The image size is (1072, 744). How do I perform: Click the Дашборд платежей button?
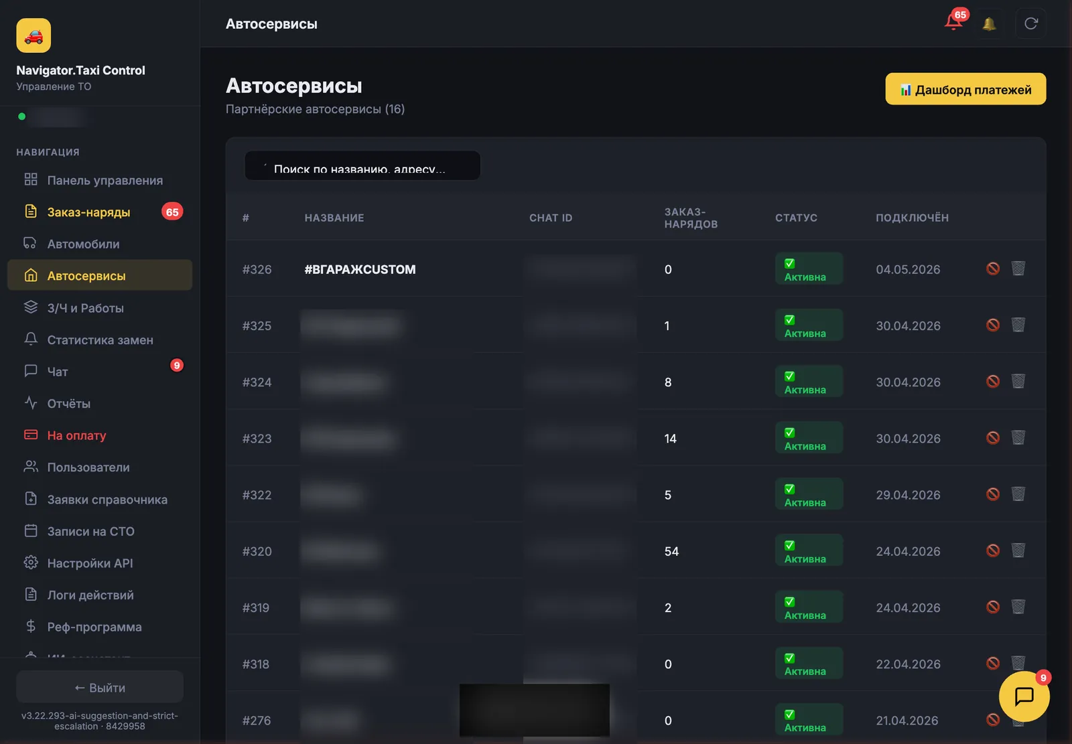point(965,89)
